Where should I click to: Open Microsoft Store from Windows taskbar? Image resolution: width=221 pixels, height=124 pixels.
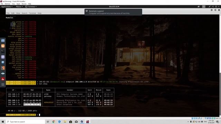(70, 122)
